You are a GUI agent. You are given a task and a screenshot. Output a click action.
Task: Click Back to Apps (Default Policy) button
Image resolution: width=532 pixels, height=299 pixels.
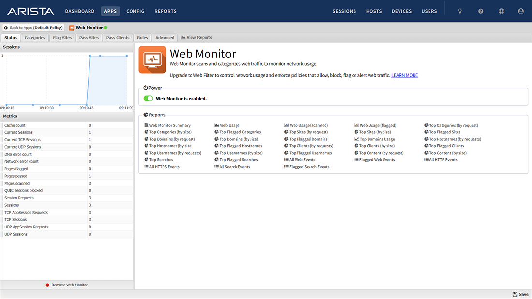tap(33, 28)
